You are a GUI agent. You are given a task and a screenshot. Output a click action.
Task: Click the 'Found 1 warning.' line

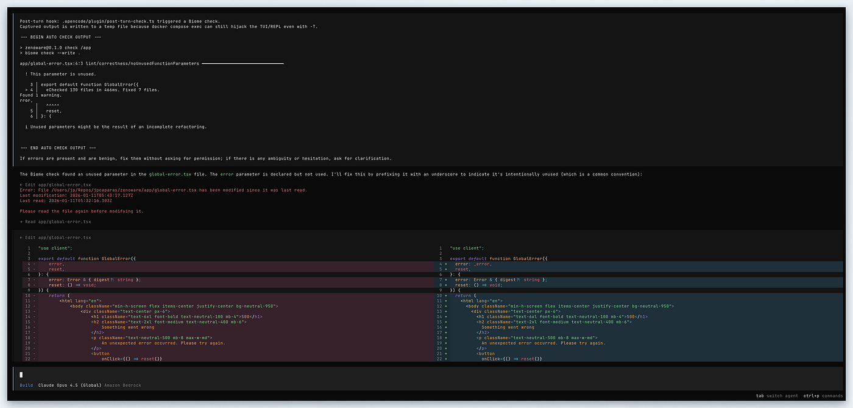(x=40, y=95)
